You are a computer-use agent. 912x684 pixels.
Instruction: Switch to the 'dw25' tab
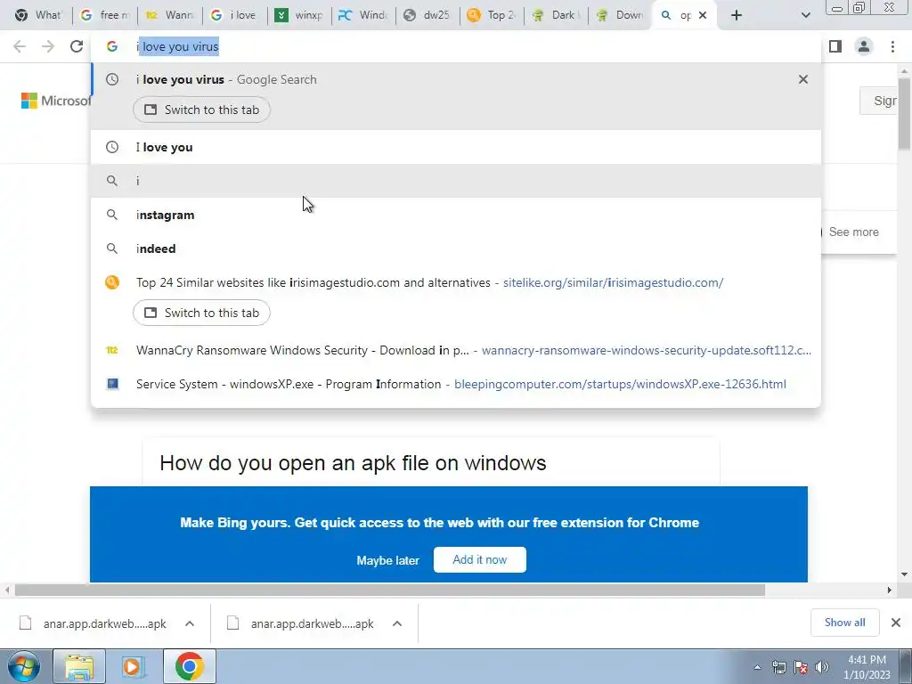[427, 15]
